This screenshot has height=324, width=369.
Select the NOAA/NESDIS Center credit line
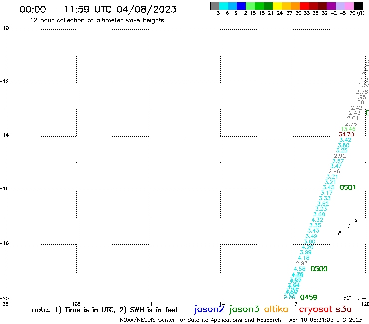click(x=200, y=320)
